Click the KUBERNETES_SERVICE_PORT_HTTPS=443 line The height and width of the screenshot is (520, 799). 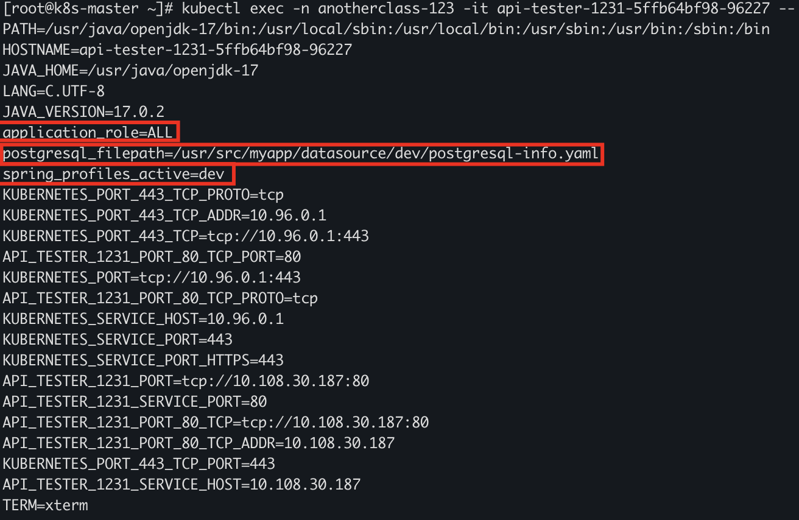[x=143, y=360]
